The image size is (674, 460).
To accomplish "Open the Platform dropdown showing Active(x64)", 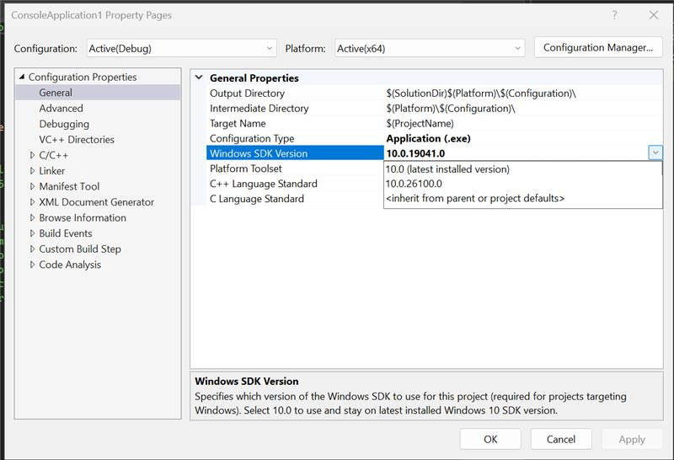I will click(x=430, y=49).
